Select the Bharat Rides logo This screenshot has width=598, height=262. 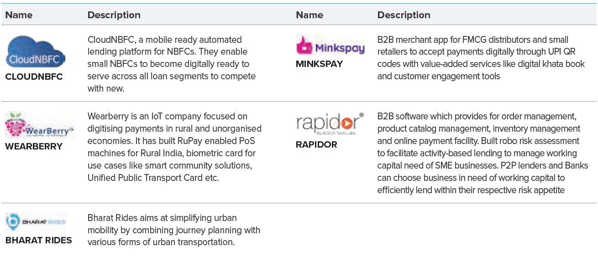pos(36,222)
